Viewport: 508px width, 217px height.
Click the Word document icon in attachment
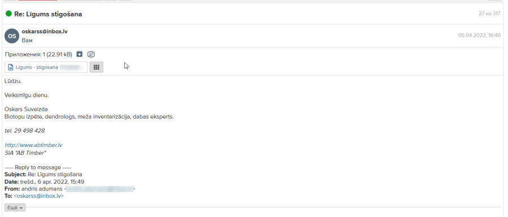tap(11, 67)
